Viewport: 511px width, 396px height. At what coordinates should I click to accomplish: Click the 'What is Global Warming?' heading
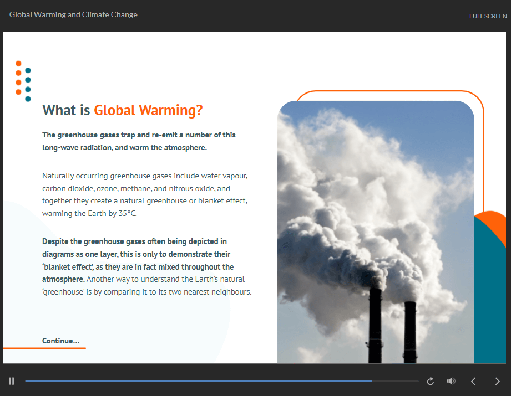click(x=123, y=110)
